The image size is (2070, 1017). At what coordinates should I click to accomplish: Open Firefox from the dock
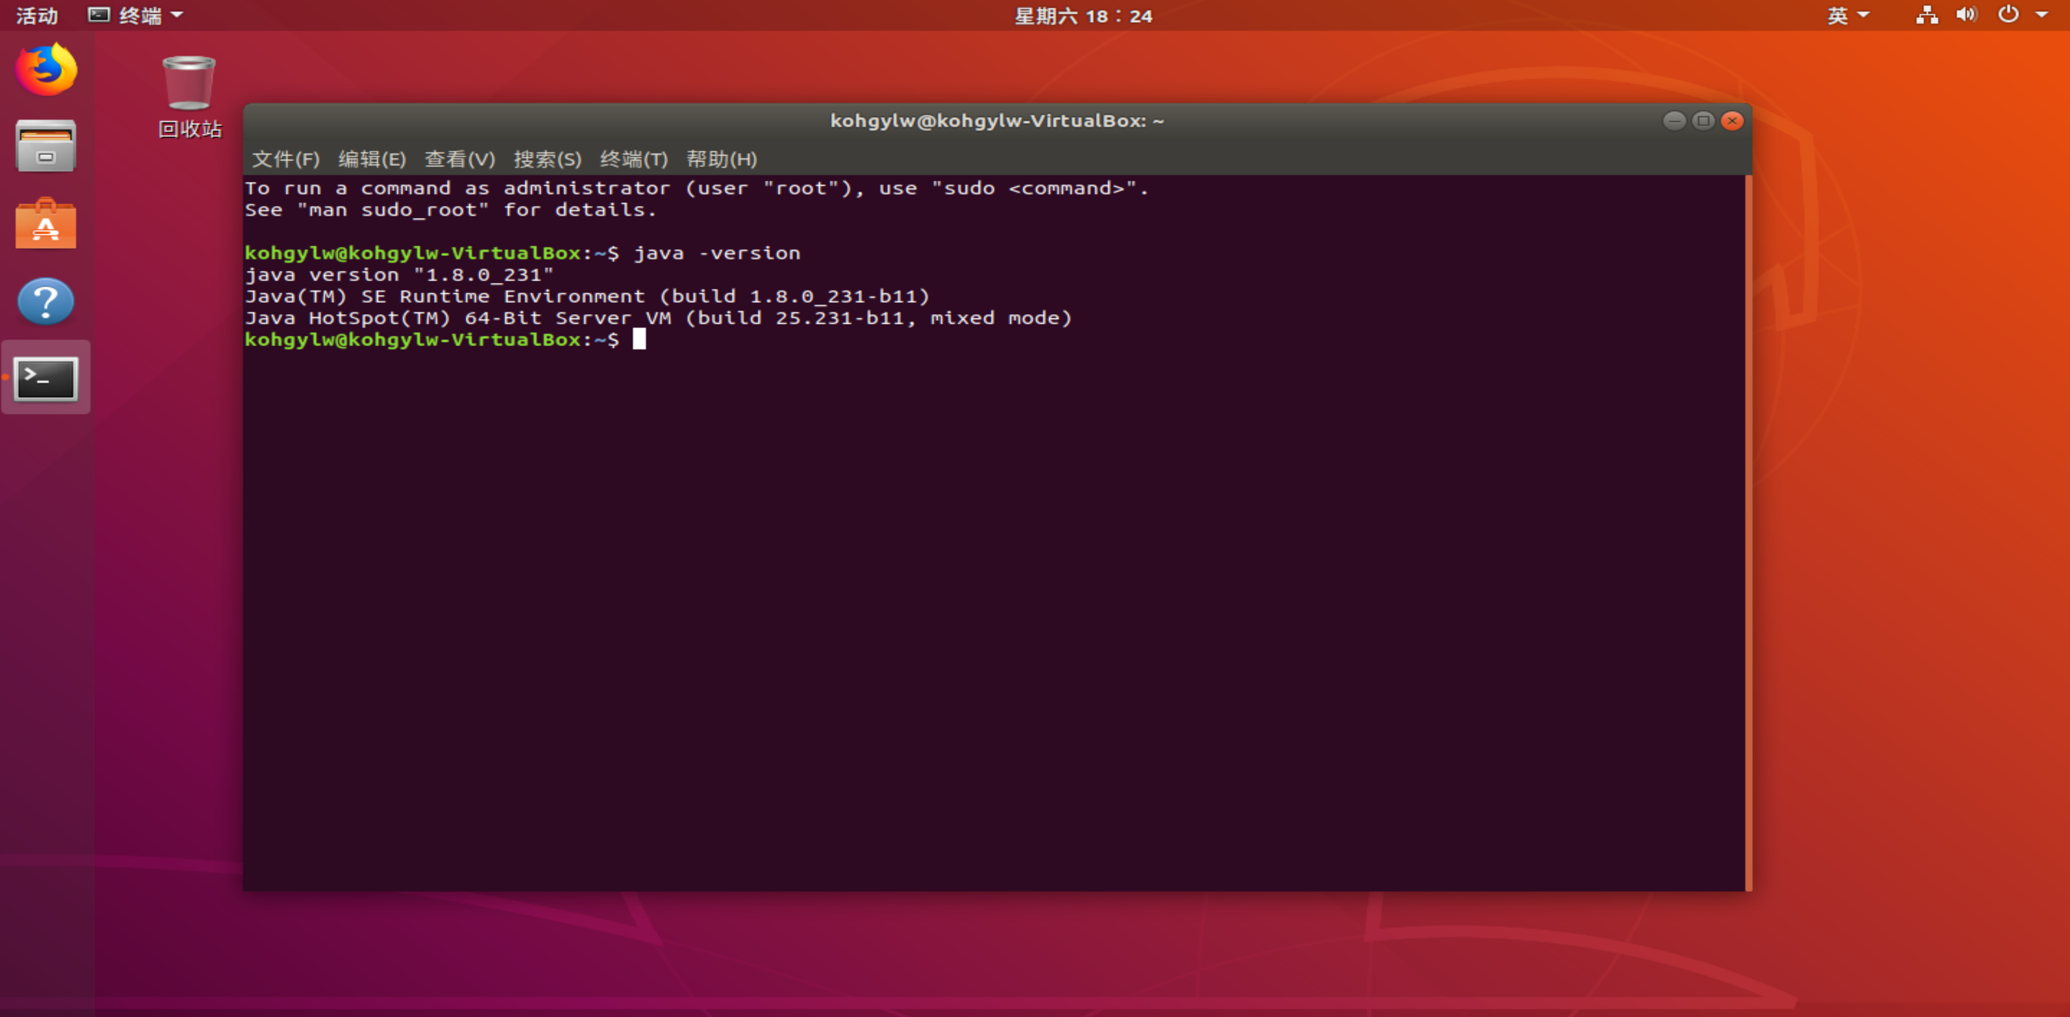coord(45,70)
